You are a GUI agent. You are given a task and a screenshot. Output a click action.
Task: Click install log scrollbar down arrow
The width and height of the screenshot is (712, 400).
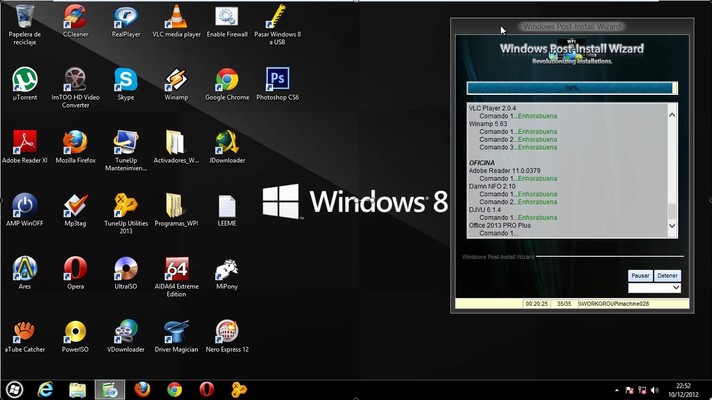pos(672,226)
